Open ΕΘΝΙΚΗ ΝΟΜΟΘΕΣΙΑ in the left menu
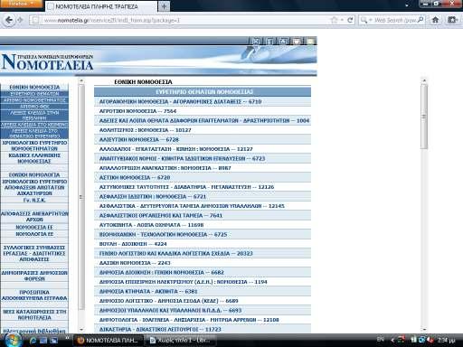The width and height of the screenshot is (463, 347). (x=34, y=87)
